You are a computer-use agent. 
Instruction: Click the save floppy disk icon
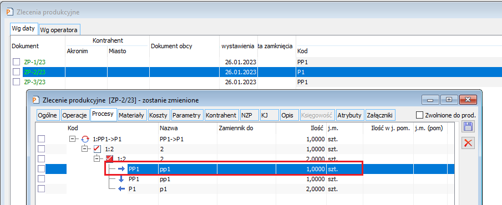pyautogui.click(x=468, y=127)
